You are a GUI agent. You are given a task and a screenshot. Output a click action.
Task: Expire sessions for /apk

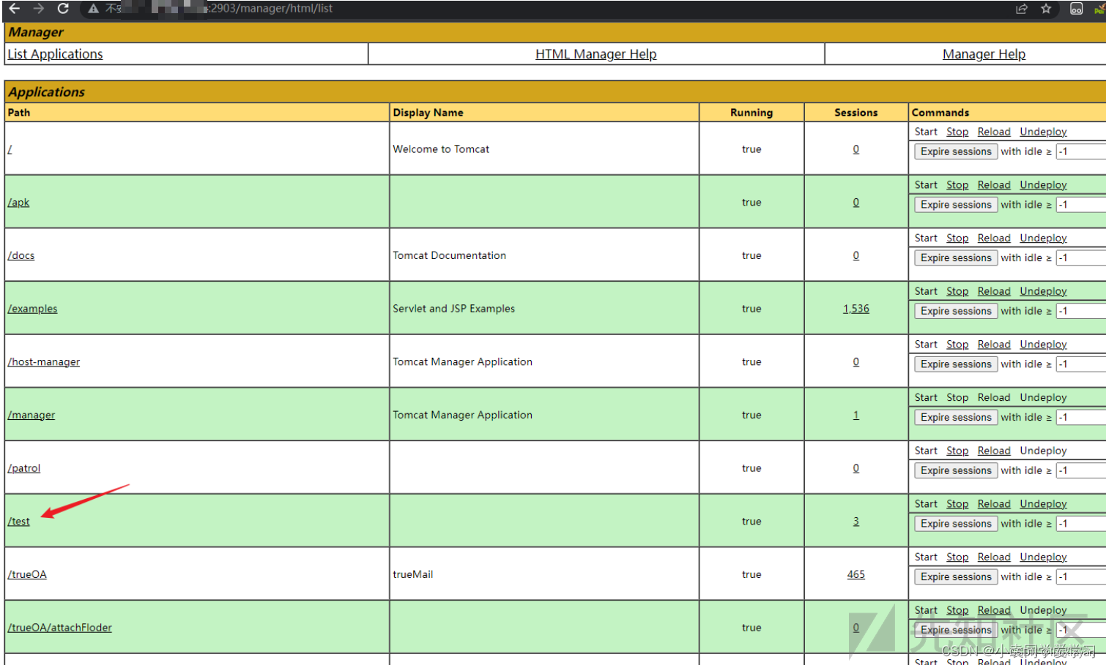point(956,205)
